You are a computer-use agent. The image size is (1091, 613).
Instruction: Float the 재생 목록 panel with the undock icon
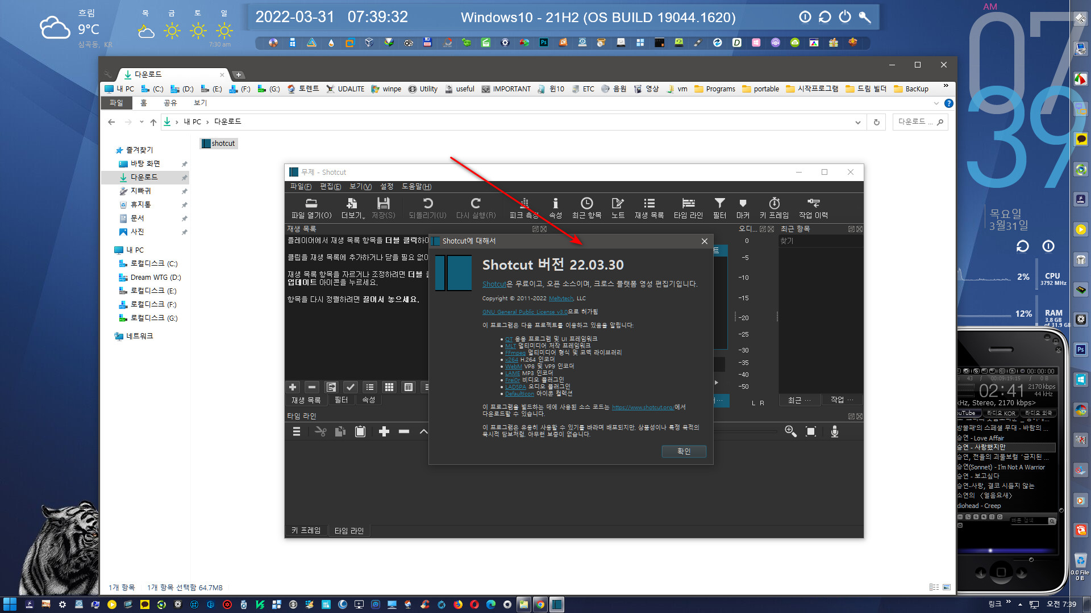(535, 229)
